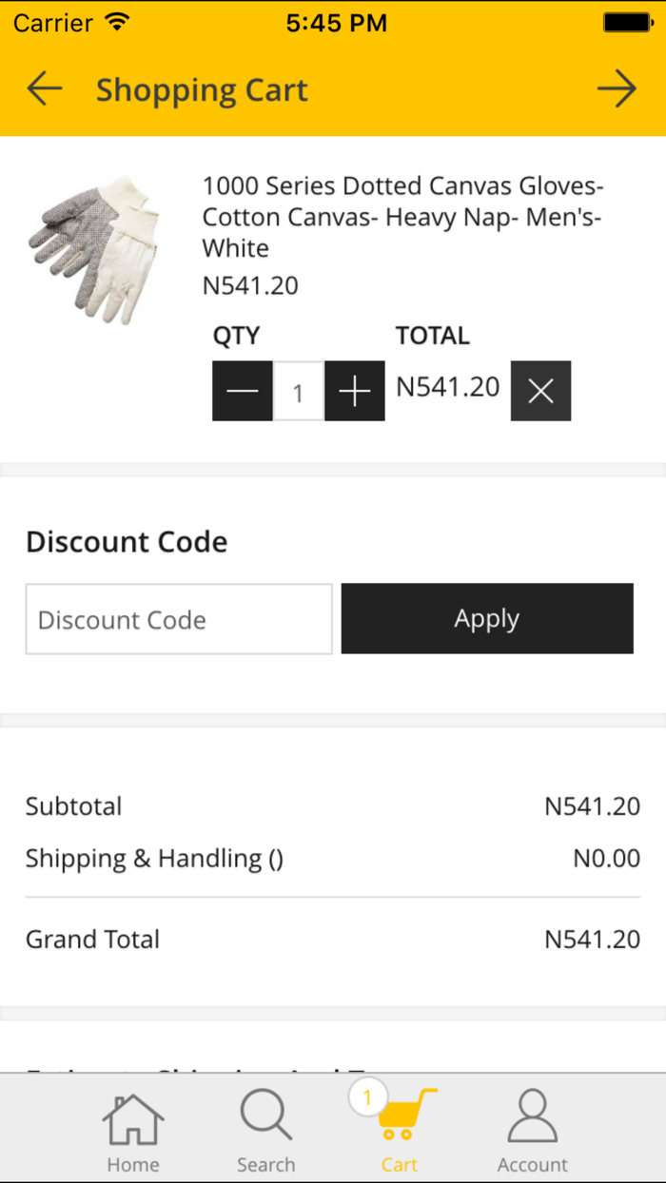Screen dimensions: 666x1183
Task: Select the Discount Code input field
Action: pyautogui.click(x=178, y=618)
